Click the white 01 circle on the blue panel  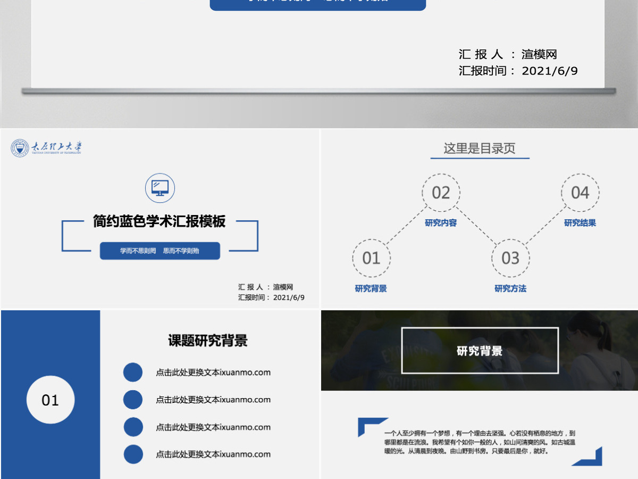pos(51,400)
